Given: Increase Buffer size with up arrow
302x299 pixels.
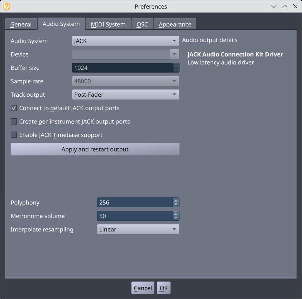Looking at the screenshot, I should click(x=176, y=66).
